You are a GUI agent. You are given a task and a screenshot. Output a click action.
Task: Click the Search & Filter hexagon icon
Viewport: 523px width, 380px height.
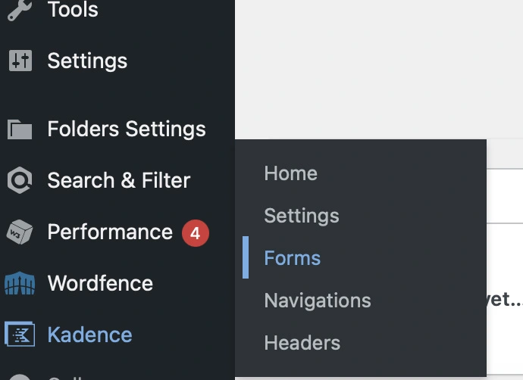tap(20, 180)
